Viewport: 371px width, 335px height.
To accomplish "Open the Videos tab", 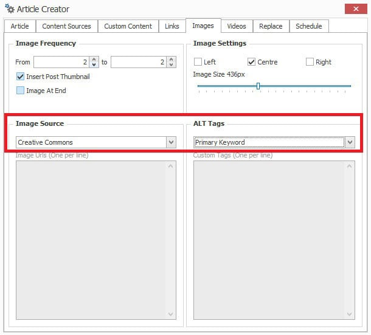I will (237, 26).
